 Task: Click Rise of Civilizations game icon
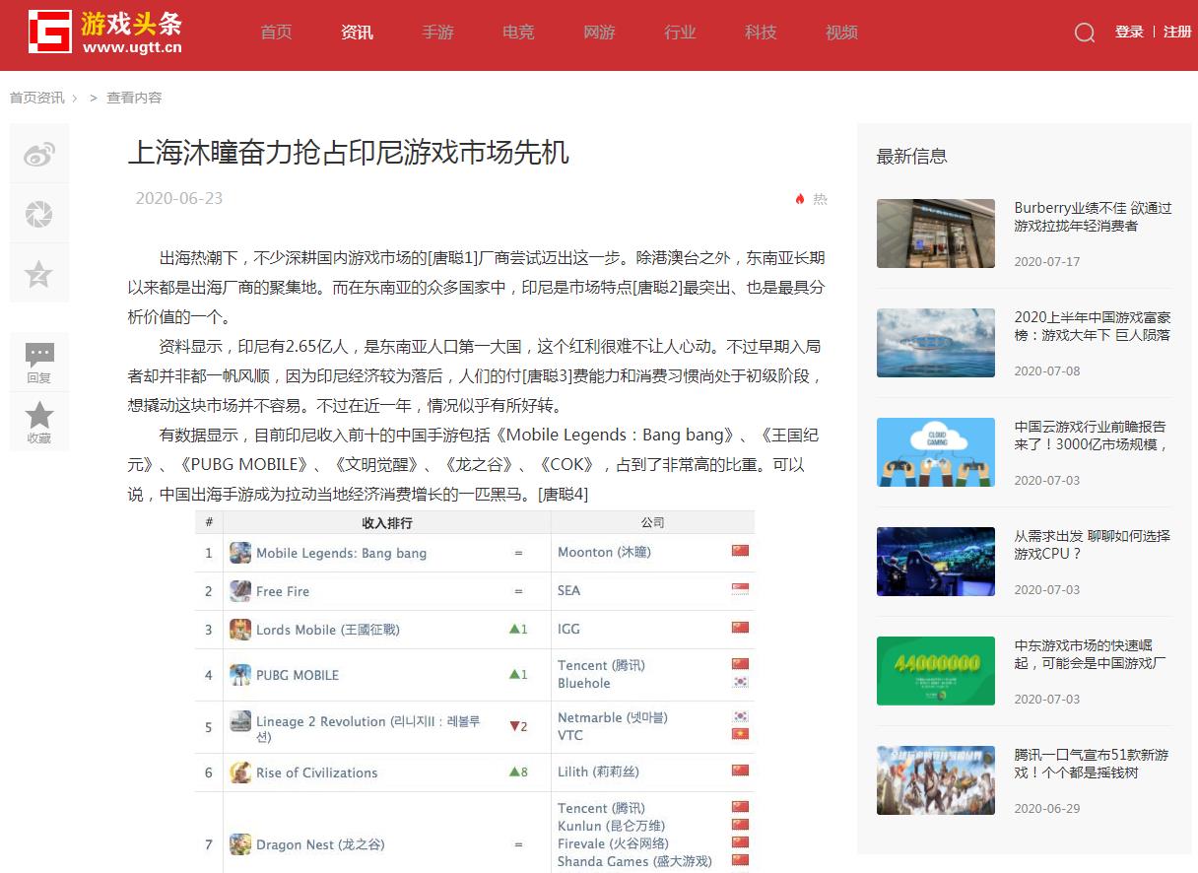[240, 772]
